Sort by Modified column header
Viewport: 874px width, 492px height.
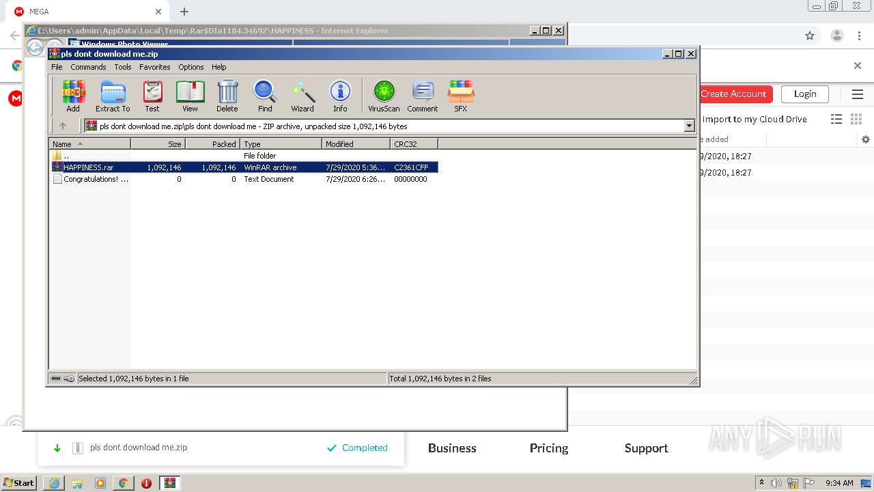tap(356, 143)
